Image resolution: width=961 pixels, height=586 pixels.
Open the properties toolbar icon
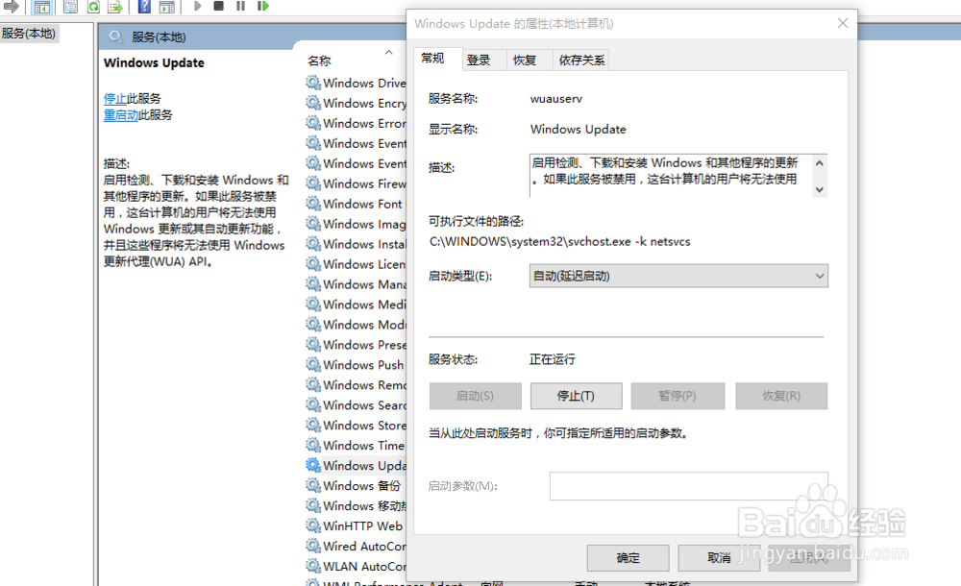[x=70, y=7]
